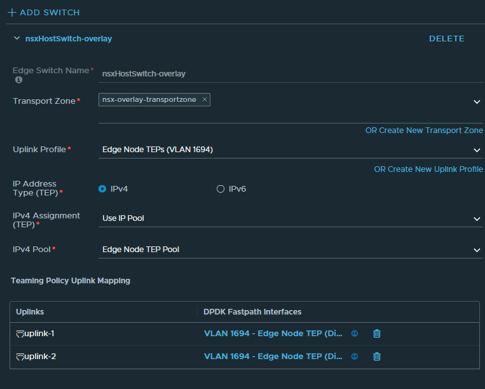The image size is (485, 389).
Task: Click the info icon for uplink-2 interface
Action: point(355,357)
